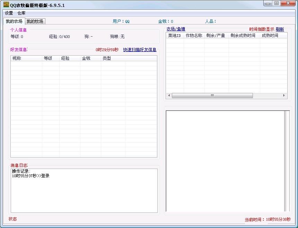Minimize the QQ农牧偷匪终极版 window
This screenshot has width=298, height=228.
click(x=268, y=3)
